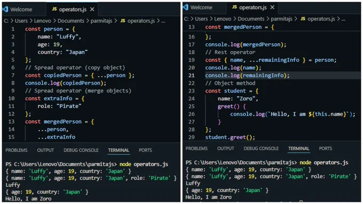This screenshot has width=363, height=204.
Task: Click sticky header 'const mergedPerson' in right editor
Action: pos(240,27)
